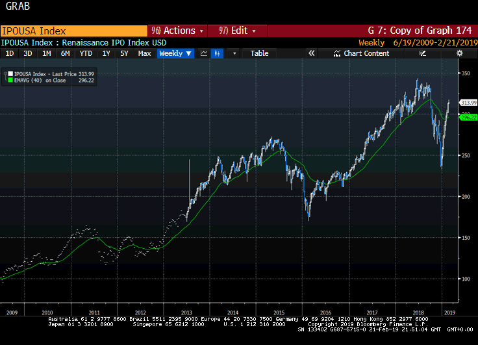Click the green EMAVG color swatch in legend
478x345 pixels.
point(9,81)
